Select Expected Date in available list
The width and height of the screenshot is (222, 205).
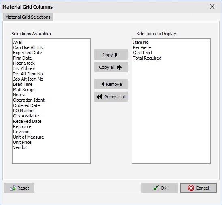(28, 53)
